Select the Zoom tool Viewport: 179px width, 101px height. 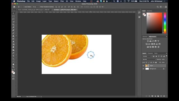point(13,67)
